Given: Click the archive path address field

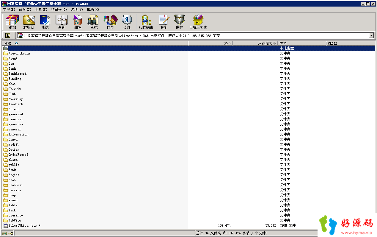Looking at the screenshot, I should click(x=193, y=36).
